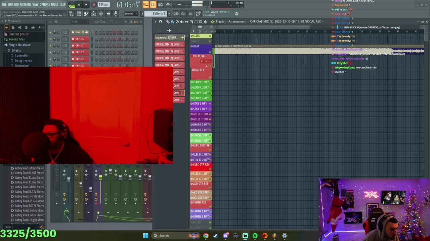Mute the STAB 1 DRY playlist track

click(210, 104)
